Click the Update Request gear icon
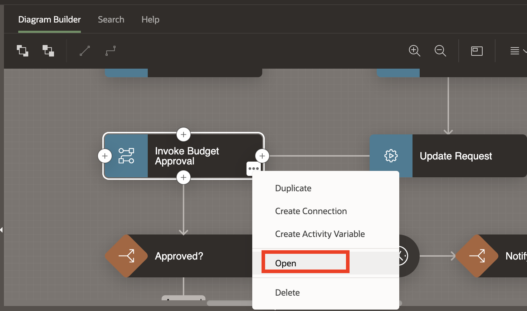527x311 pixels. [x=391, y=156]
